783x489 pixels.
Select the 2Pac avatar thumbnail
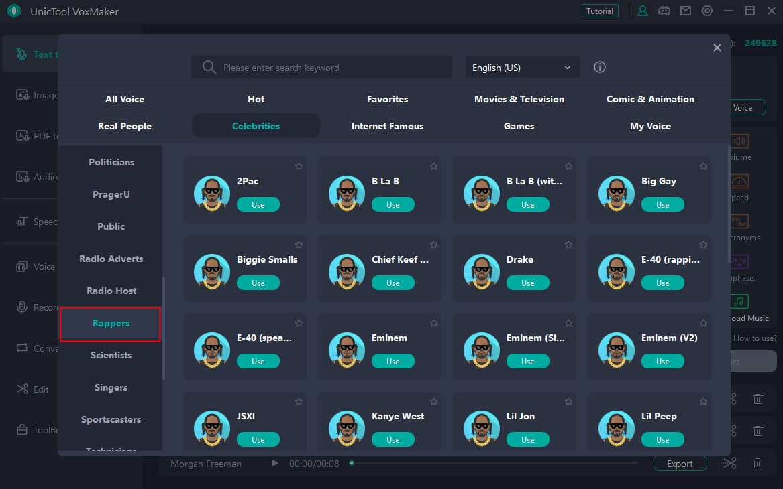[212, 194]
